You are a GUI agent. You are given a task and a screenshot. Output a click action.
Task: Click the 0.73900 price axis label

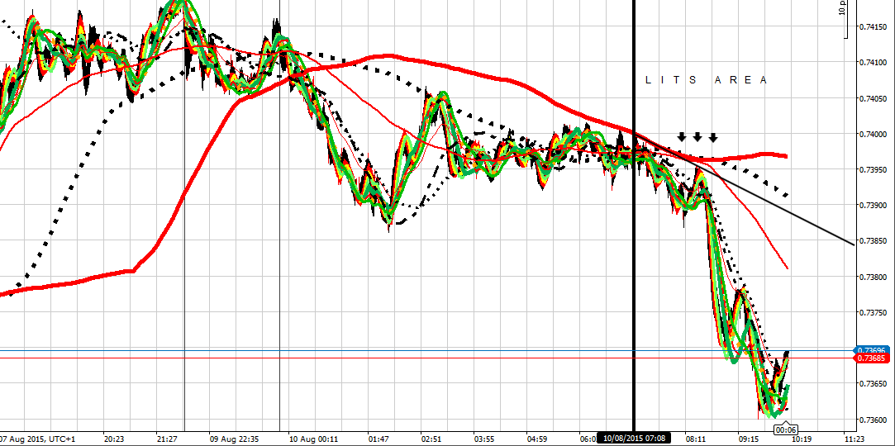[873, 206]
